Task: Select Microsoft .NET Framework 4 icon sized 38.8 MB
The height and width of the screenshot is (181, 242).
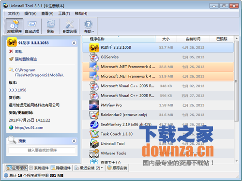Action: coord(94,67)
